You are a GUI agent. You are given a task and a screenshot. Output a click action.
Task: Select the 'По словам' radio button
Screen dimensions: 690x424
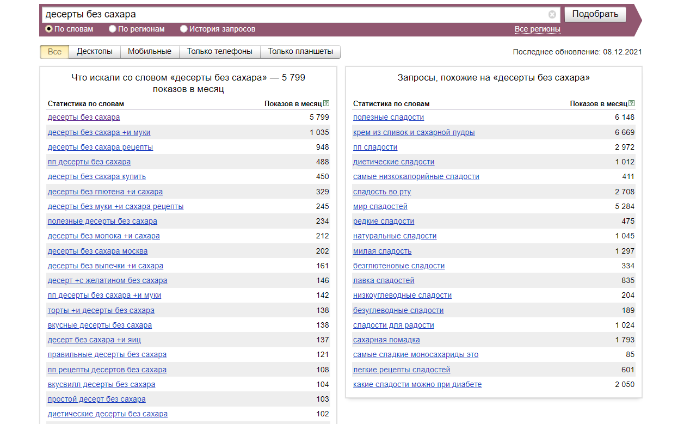(x=49, y=29)
